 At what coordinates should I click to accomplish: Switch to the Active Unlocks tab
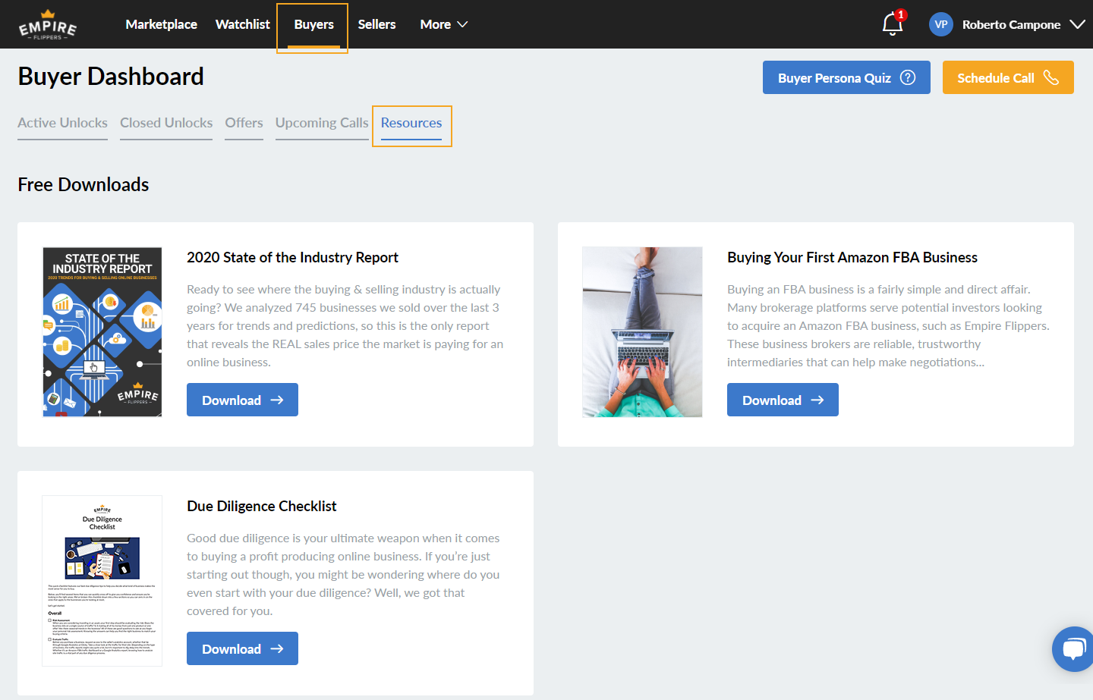pyautogui.click(x=62, y=123)
